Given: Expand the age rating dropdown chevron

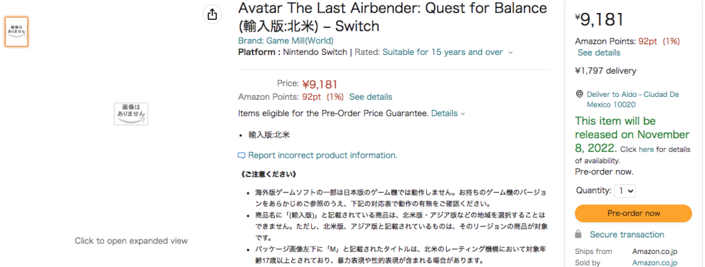Looking at the screenshot, I should click(510, 52).
